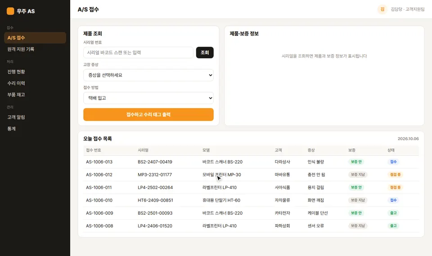Click customer 마바유통
432x256 pixels.
coord(283,175)
